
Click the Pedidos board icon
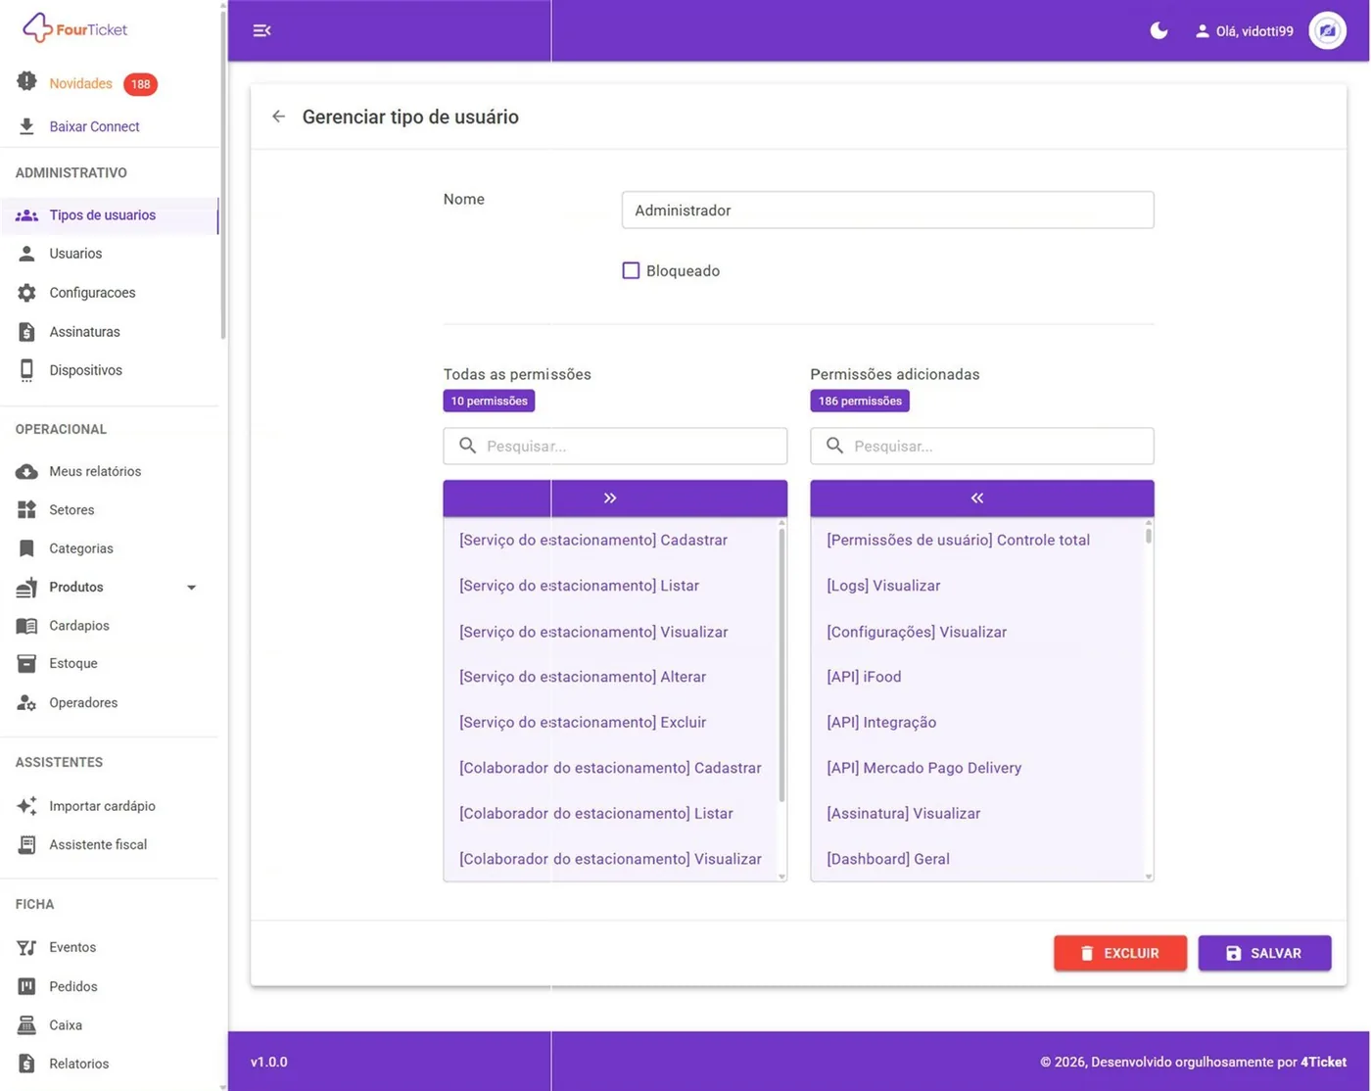(x=26, y=986)
